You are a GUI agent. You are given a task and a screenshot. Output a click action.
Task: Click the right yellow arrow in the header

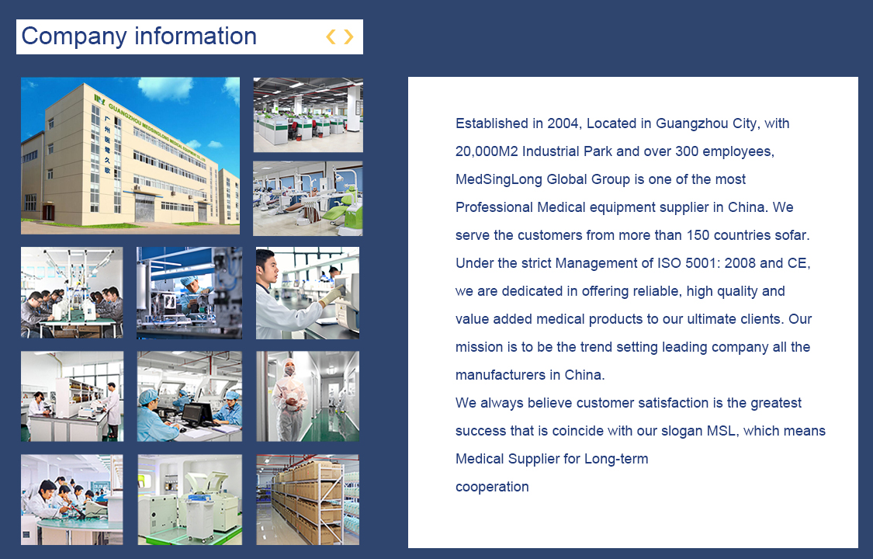(x=348, y=36)
